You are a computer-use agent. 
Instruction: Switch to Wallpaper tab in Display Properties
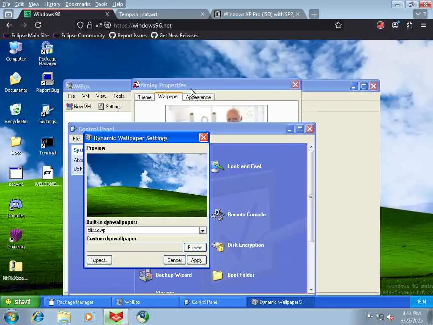(168, 96)
